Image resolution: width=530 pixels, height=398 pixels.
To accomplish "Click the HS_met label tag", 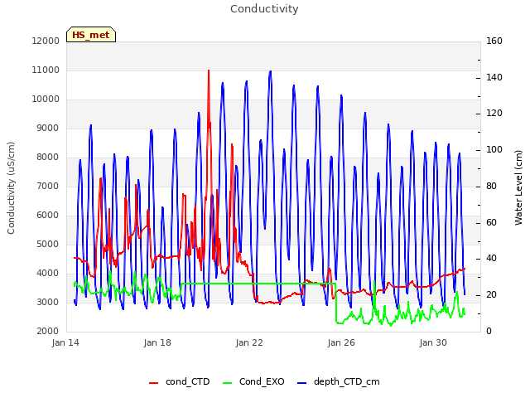I will (x=91, y=35).
